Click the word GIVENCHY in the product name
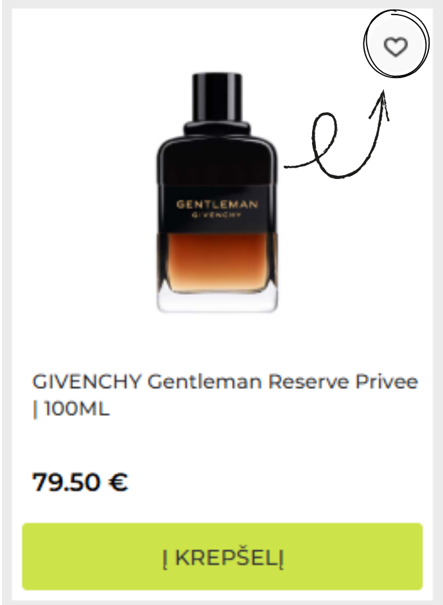This screenshot has height=605, width=443. pos(87,382)
